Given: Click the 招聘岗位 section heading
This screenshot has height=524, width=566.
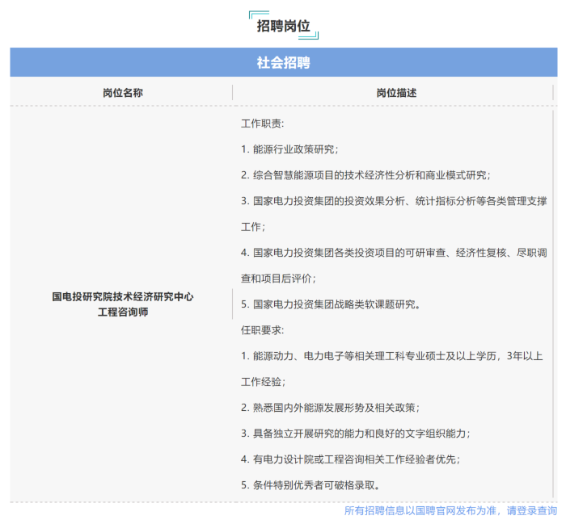Looking at the screenshot, I should [x=283, y=26].
